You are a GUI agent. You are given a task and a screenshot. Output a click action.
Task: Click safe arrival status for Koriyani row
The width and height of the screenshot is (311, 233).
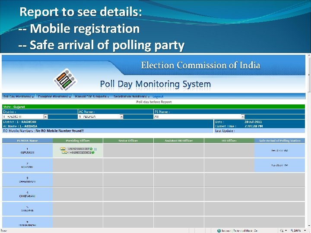click(x=279, y=165)
